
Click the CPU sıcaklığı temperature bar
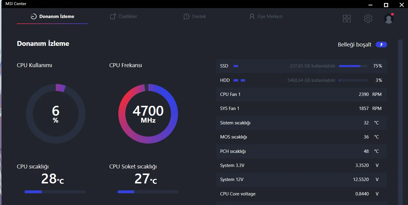55,192
